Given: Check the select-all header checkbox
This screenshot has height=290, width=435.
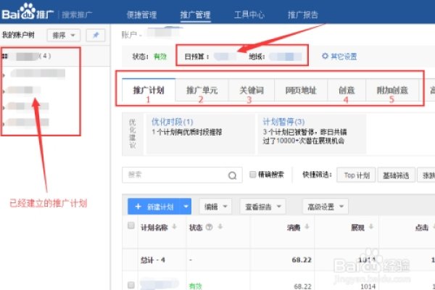Looking at the screenshot, I should 131,225.
